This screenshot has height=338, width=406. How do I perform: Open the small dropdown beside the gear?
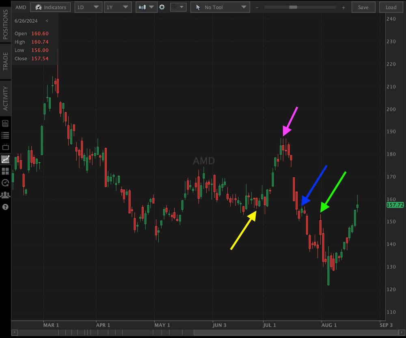coord(178,7)
